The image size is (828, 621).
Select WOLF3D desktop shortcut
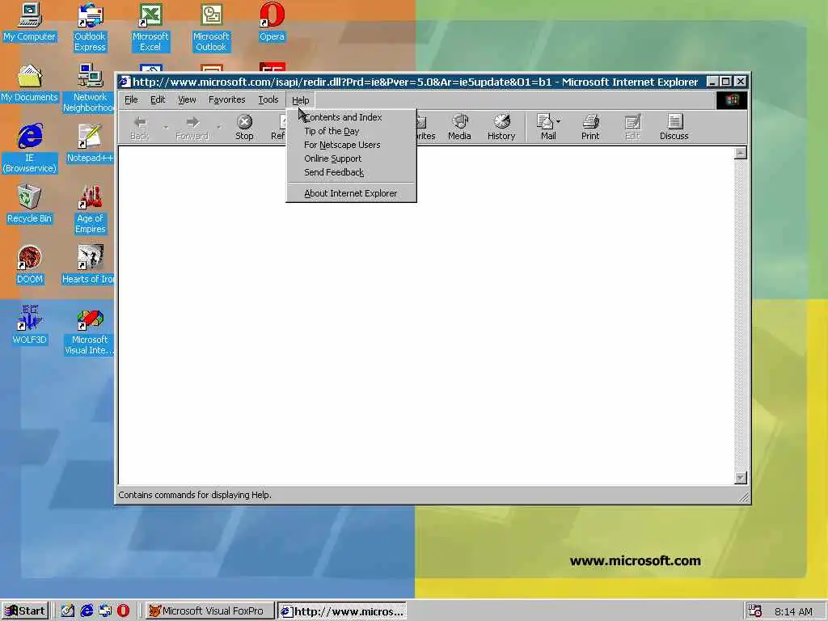(30, 326)
